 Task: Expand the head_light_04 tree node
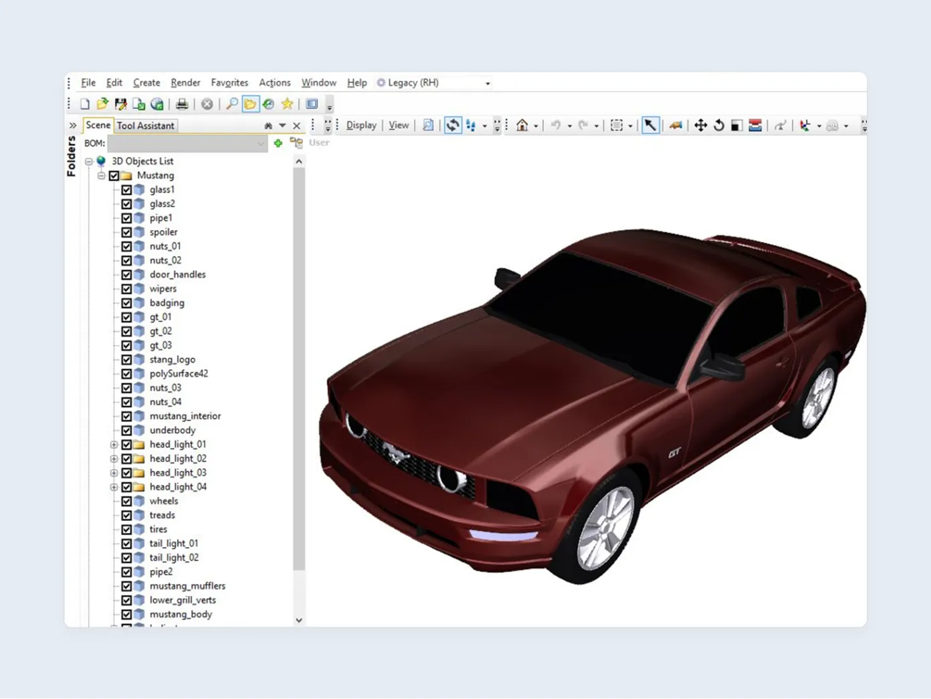(x=114, y=487)
